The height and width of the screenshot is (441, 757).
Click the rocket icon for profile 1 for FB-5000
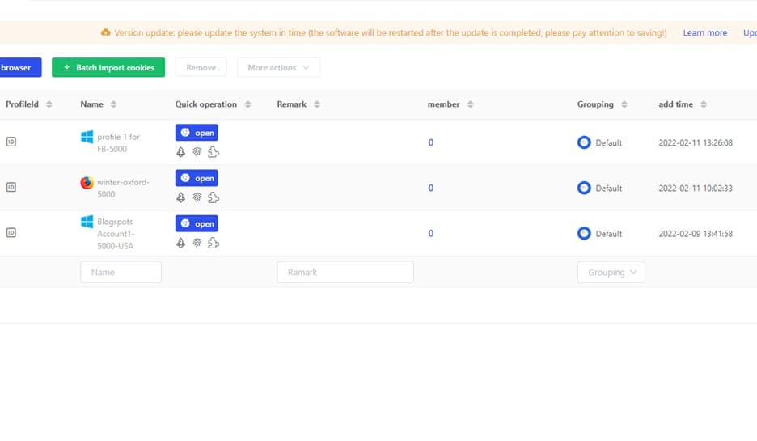(181, 152)
